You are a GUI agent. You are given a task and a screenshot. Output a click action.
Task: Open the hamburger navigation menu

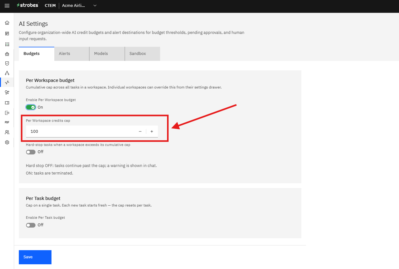[7, 6]
